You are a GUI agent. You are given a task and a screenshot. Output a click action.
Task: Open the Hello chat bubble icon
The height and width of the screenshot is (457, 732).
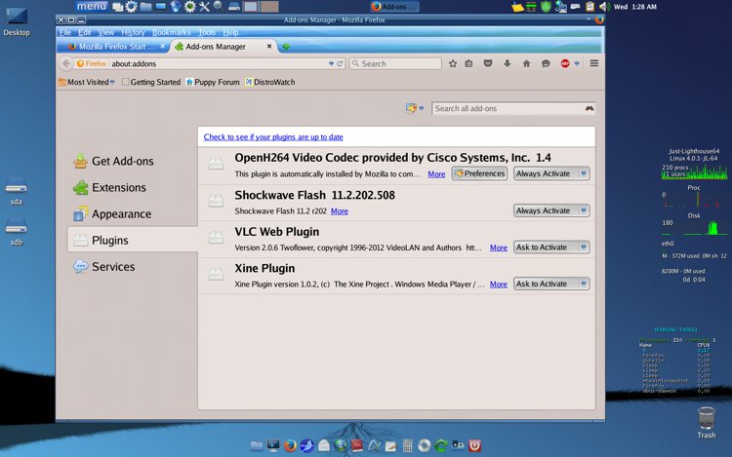point(546,63)
